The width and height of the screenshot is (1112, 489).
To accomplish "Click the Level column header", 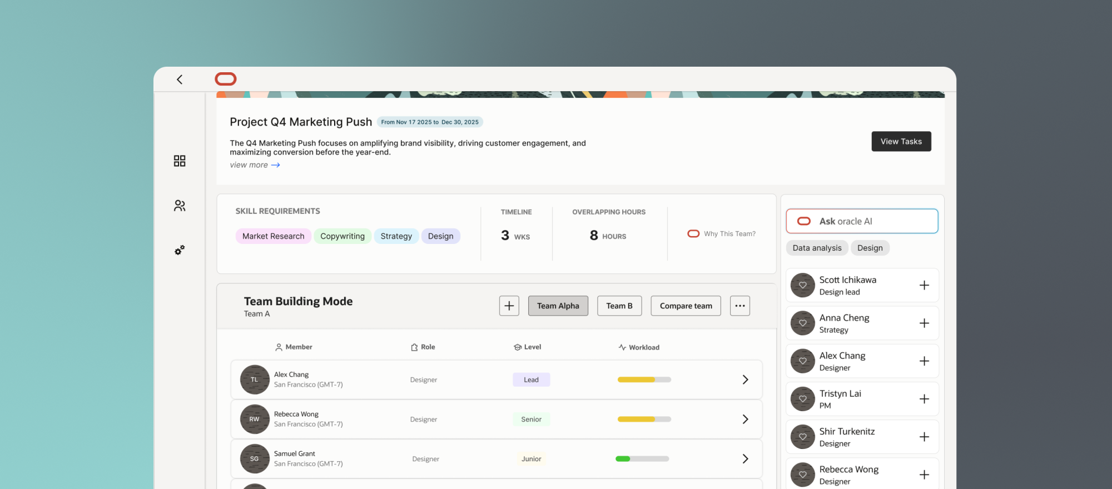I will tap(528, 347).
